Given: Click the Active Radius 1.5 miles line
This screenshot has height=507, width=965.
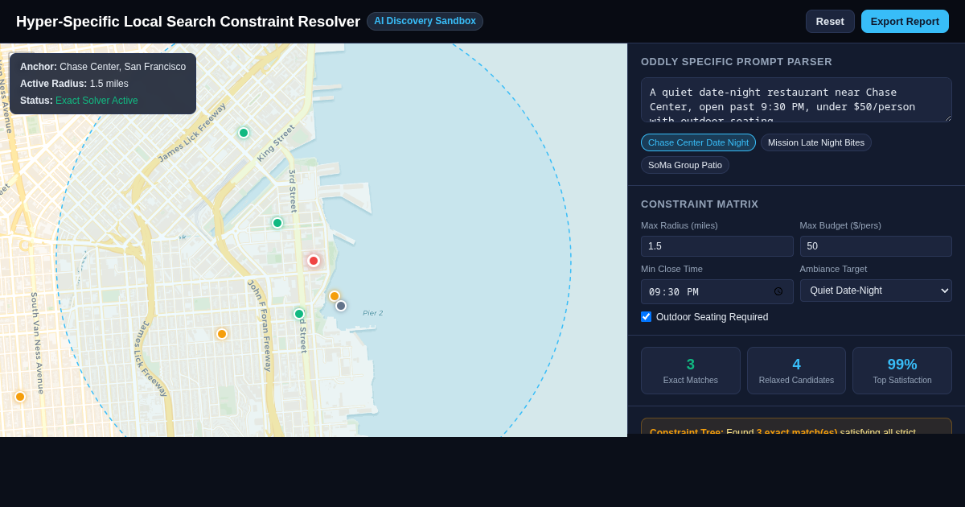Looking at the screenshot, I should pyautogui.click(x=74, y=84).
